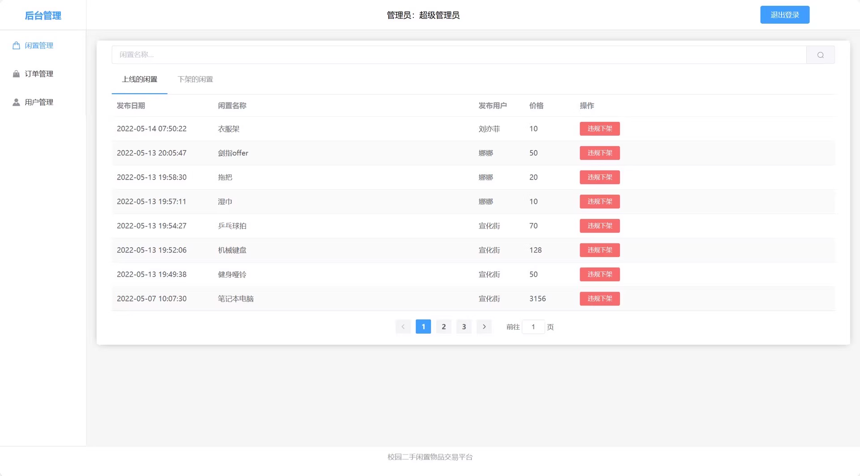
Task: Click the 前往 page number input box
Action: (x=533, y=327)
